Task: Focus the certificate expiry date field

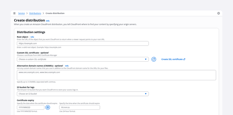Action: click(31, 107)
